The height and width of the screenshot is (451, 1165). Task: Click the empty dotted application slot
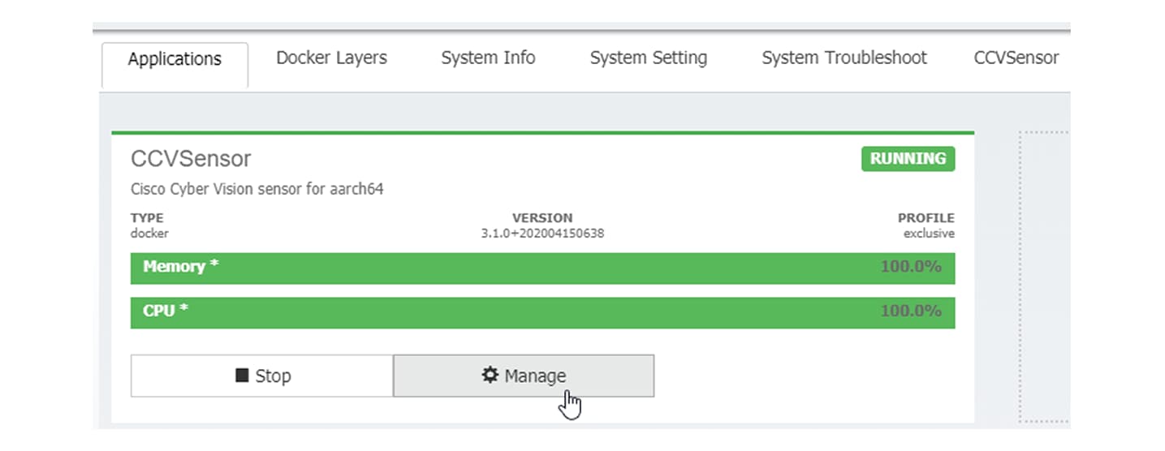coord(1044,276)
